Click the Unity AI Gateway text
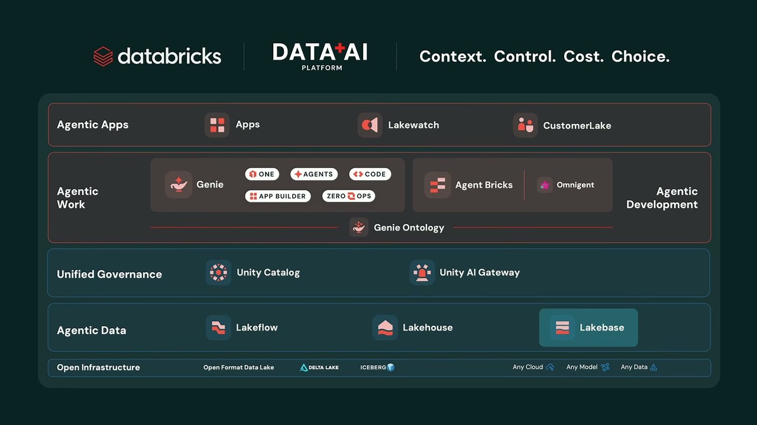Image resolution: width=757 pixels, height=425 pixels. pyautogui.click(x=480, y=273)
